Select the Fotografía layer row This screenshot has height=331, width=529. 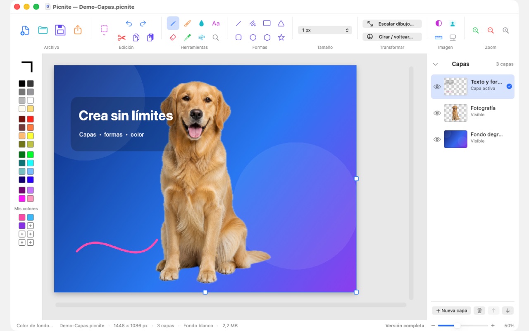click(x=473, y=113)
